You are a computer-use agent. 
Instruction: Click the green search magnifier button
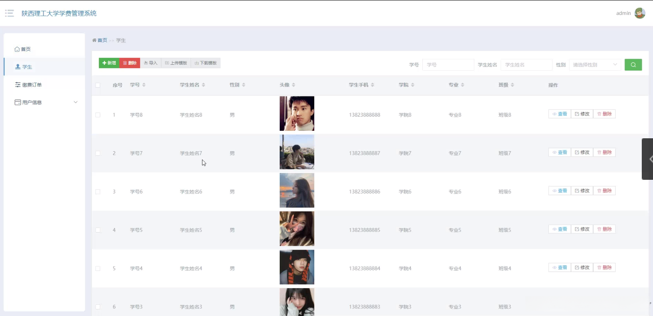pyautogui.click(x=633, y=65)
